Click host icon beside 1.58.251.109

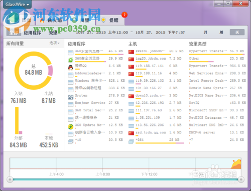(x=131, y=118)
